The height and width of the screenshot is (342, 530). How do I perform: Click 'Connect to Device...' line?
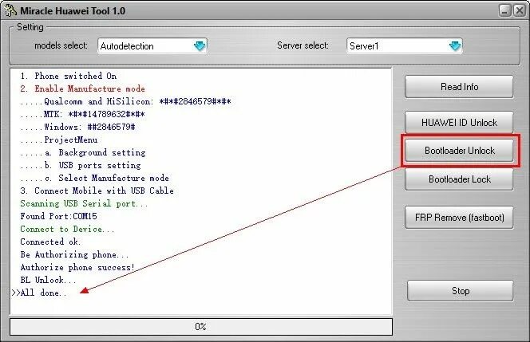67,229
